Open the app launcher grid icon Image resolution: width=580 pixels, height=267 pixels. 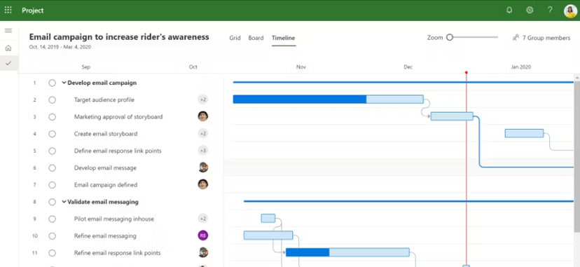coord(8,10)
